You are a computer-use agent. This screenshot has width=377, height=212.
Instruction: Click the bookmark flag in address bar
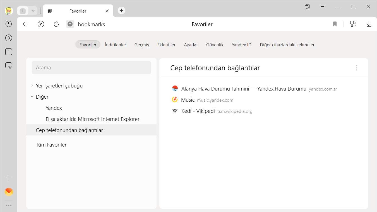[335, 24]
